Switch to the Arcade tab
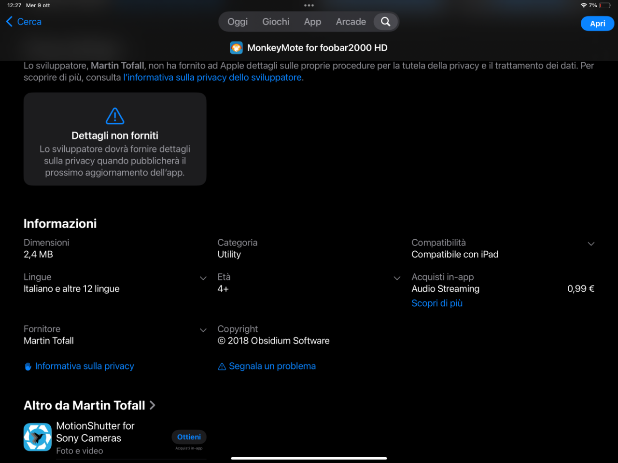This screenshot has height=463, width=618. coord(351,22)
